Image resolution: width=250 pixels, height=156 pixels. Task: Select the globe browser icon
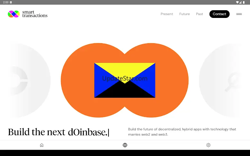125,145
